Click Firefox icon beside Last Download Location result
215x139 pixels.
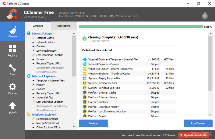click(x=85, y=111)
